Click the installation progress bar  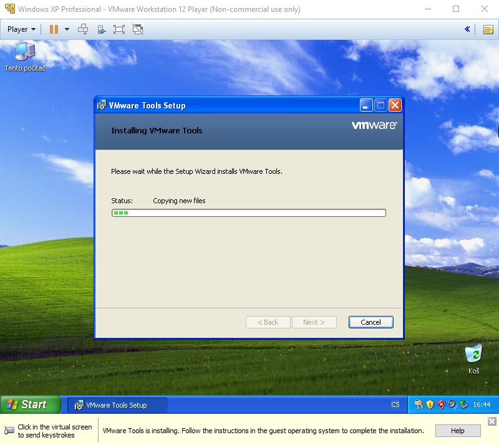pyautogui.click(x=248, y=213)
